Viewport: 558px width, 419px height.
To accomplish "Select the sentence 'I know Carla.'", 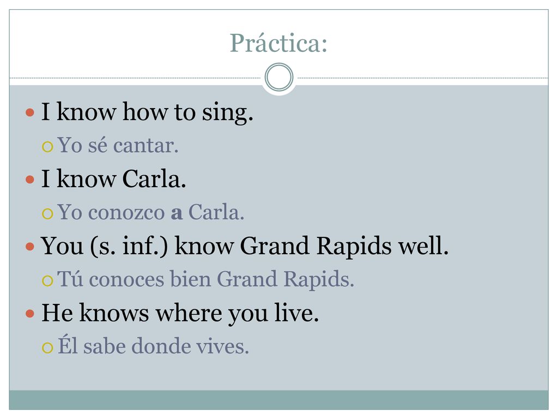I will tap(113, 178).
